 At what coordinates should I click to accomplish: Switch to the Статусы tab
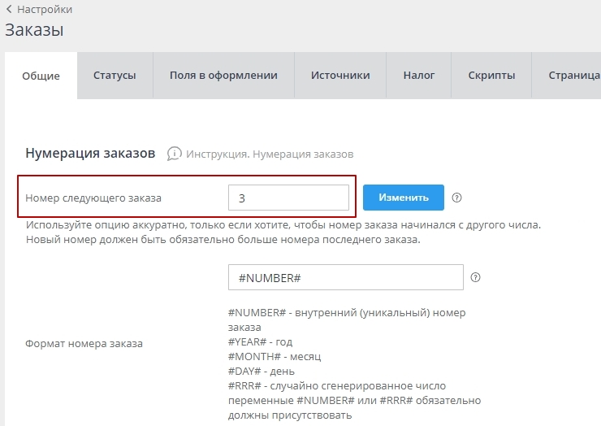tap(115, 76)
